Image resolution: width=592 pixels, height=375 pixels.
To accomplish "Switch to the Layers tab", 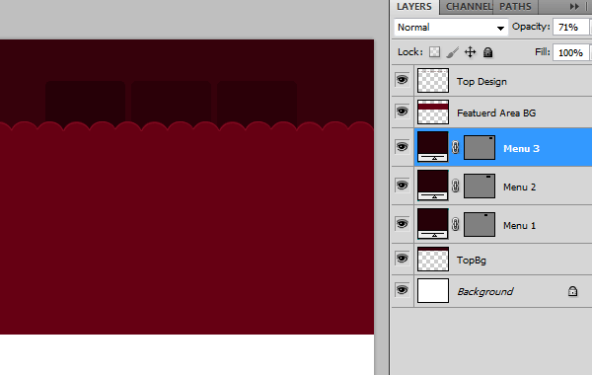I will (414, 7).
